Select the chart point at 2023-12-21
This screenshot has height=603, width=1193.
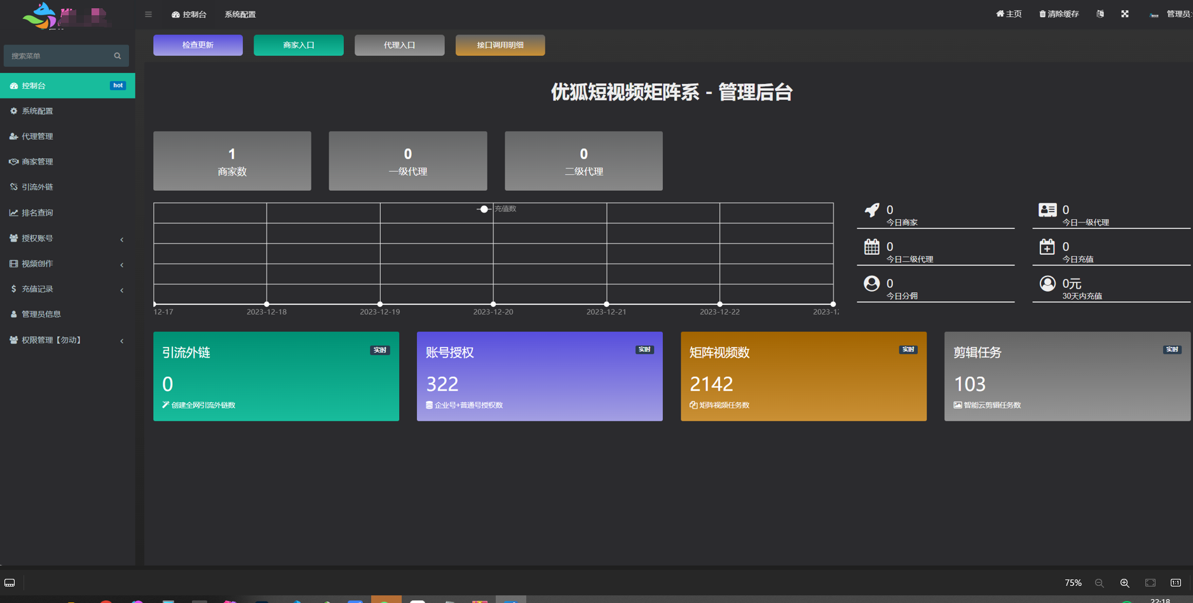click(x=607, y=304)
